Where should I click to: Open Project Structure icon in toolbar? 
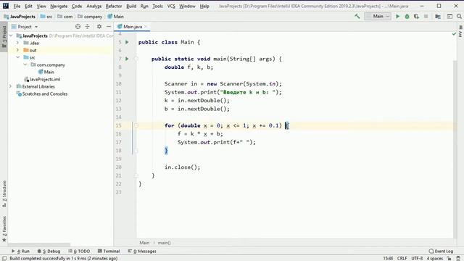click(x=438, y=16)
